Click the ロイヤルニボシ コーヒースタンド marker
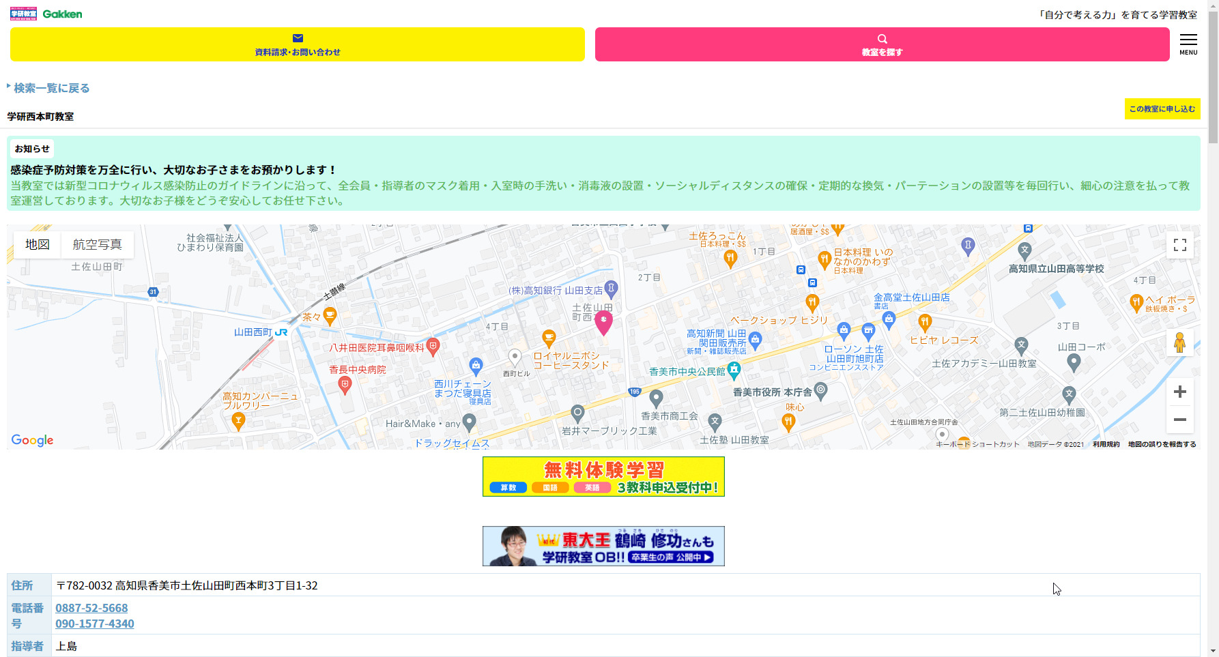This screenshot has width=1219, height=657. coord(549,338)
